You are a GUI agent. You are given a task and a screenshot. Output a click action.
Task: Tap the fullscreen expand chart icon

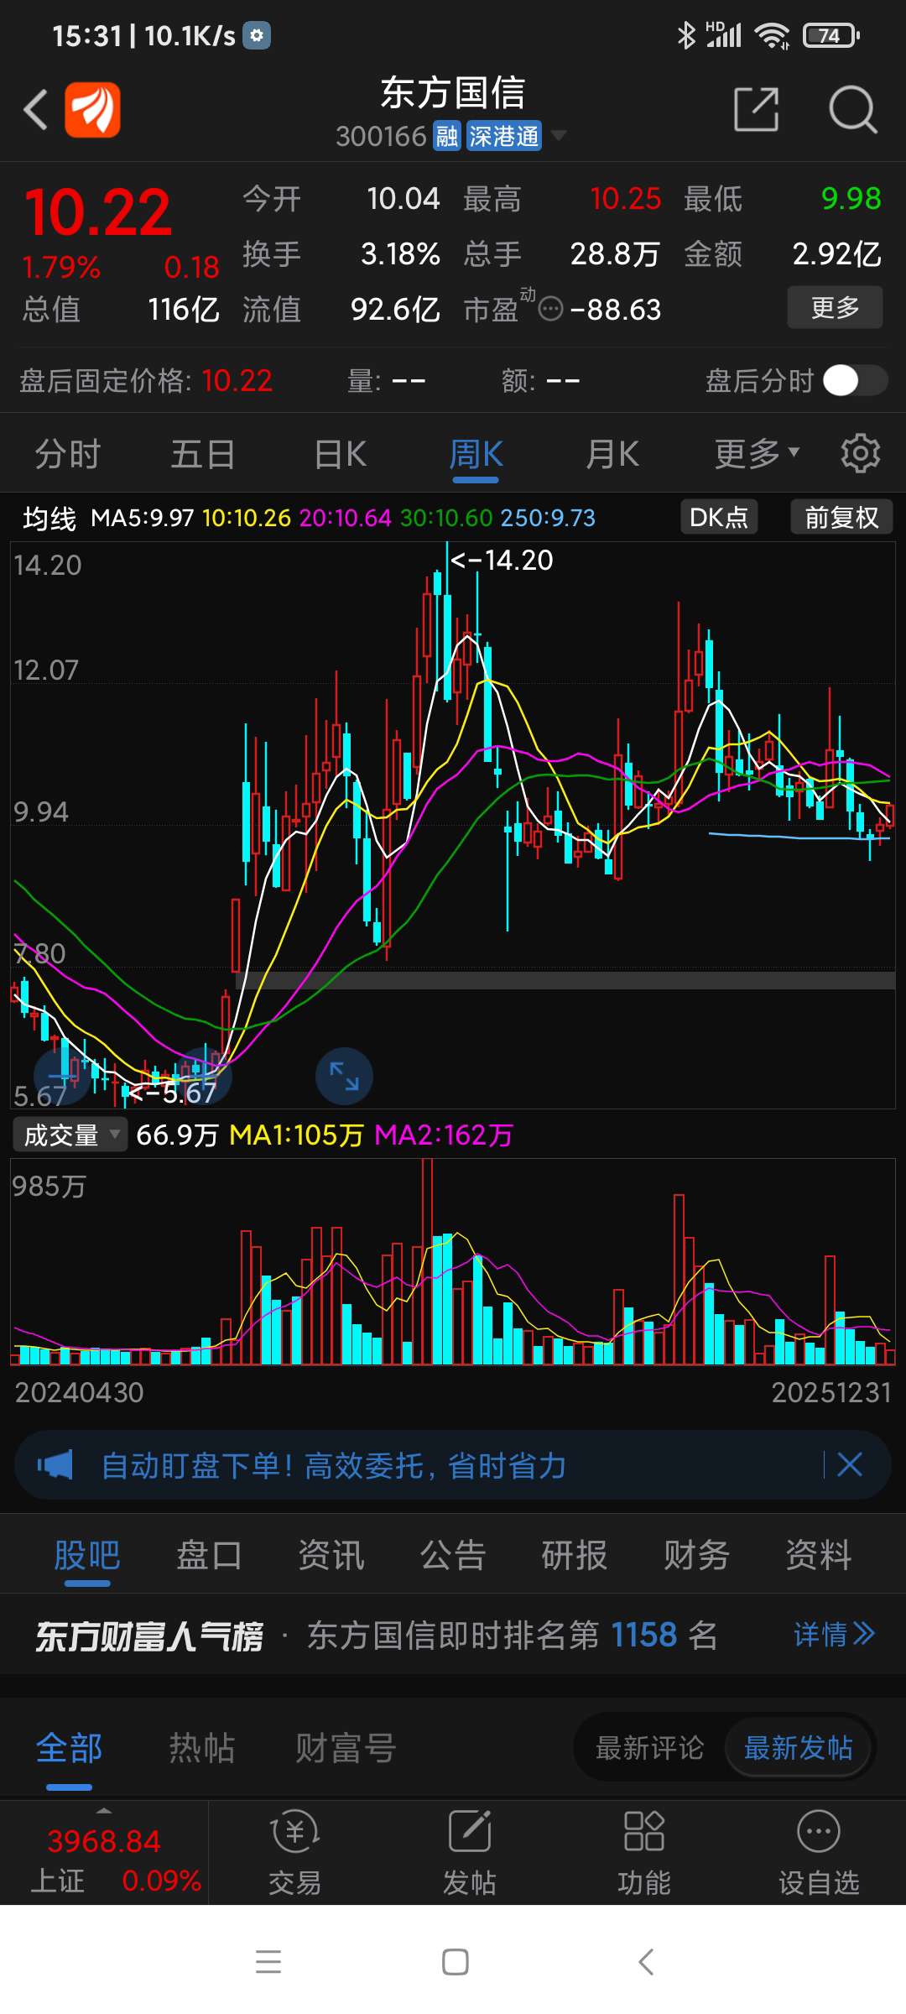(x=344, y=1076)
